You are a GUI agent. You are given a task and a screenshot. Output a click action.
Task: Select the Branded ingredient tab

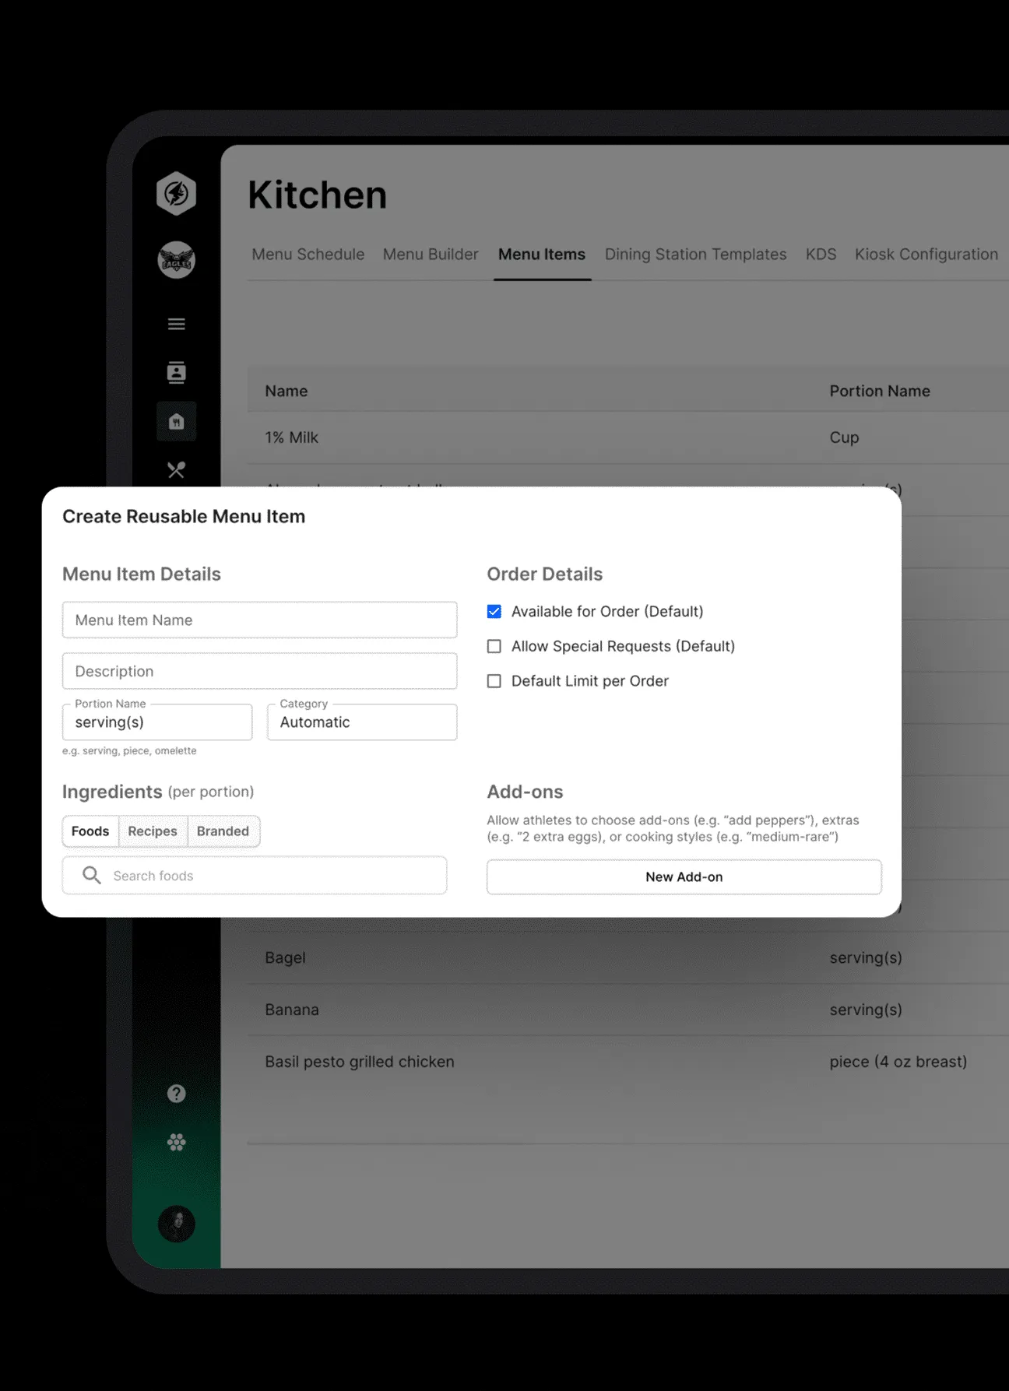point(223,831)
